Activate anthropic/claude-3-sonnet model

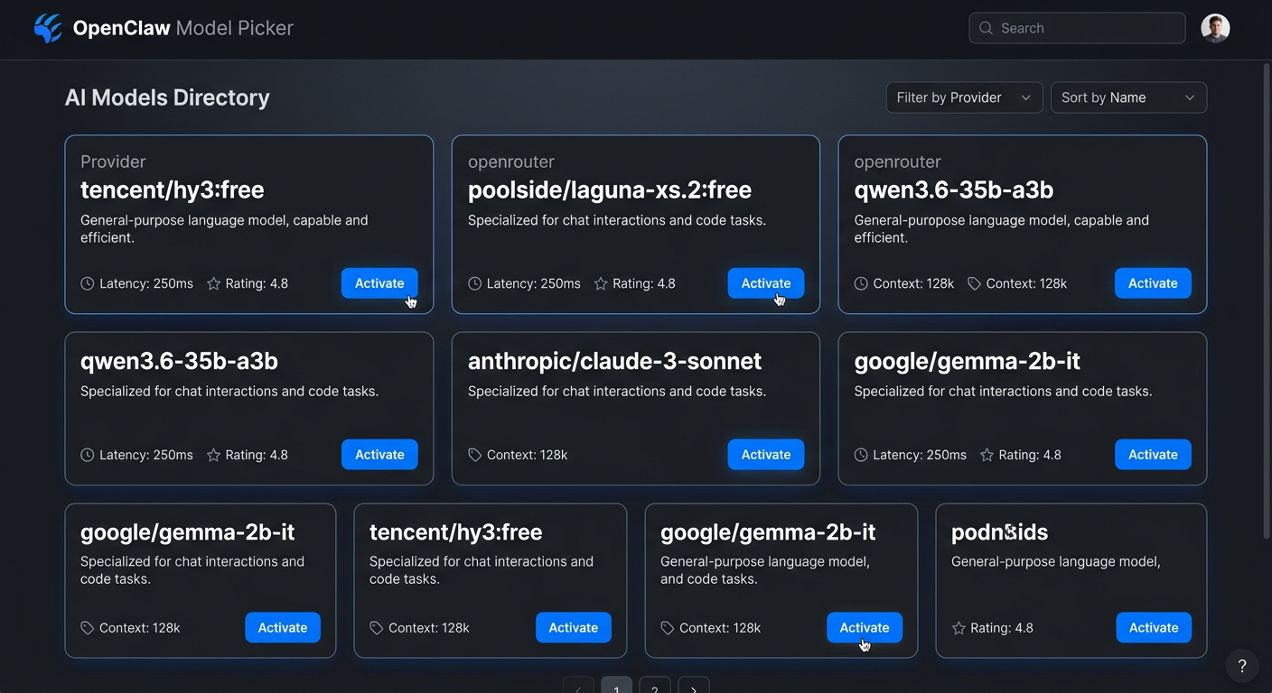(x=766, y=455)
